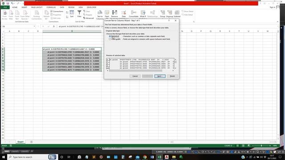
Task: Open the FILE menu tab
Action: point(5,7)
